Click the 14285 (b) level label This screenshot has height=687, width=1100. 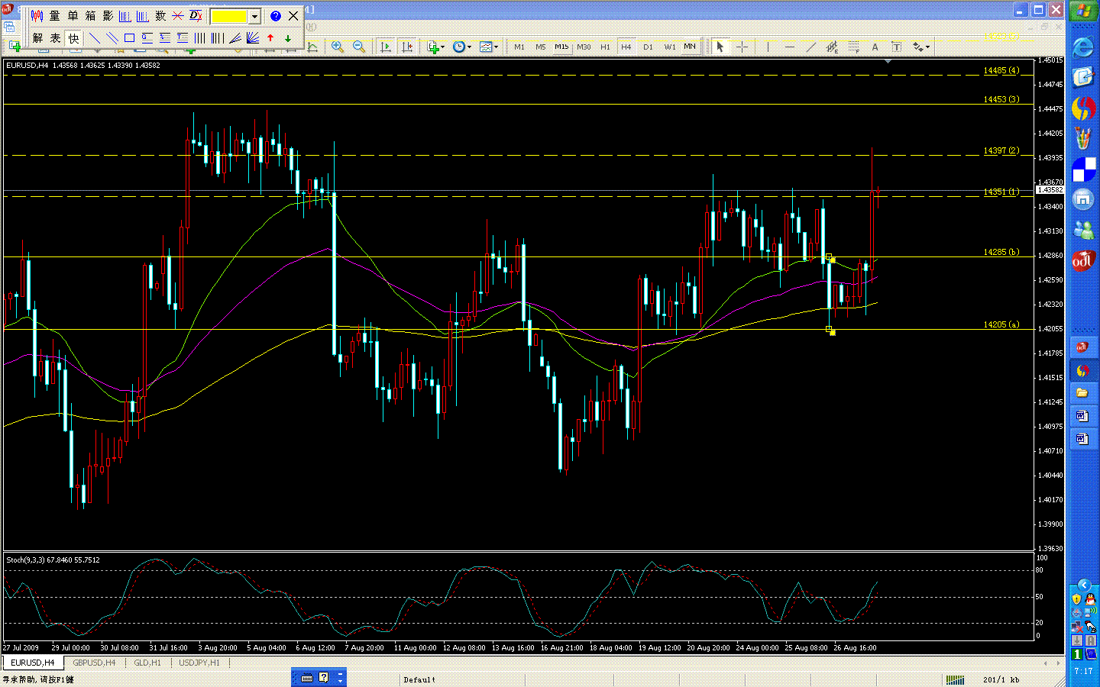(x=1001, y=252)
